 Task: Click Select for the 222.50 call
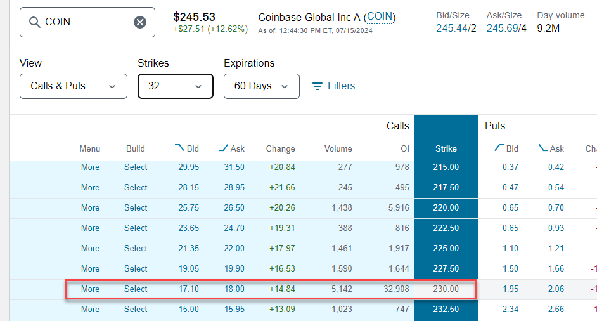click(136, 228)
